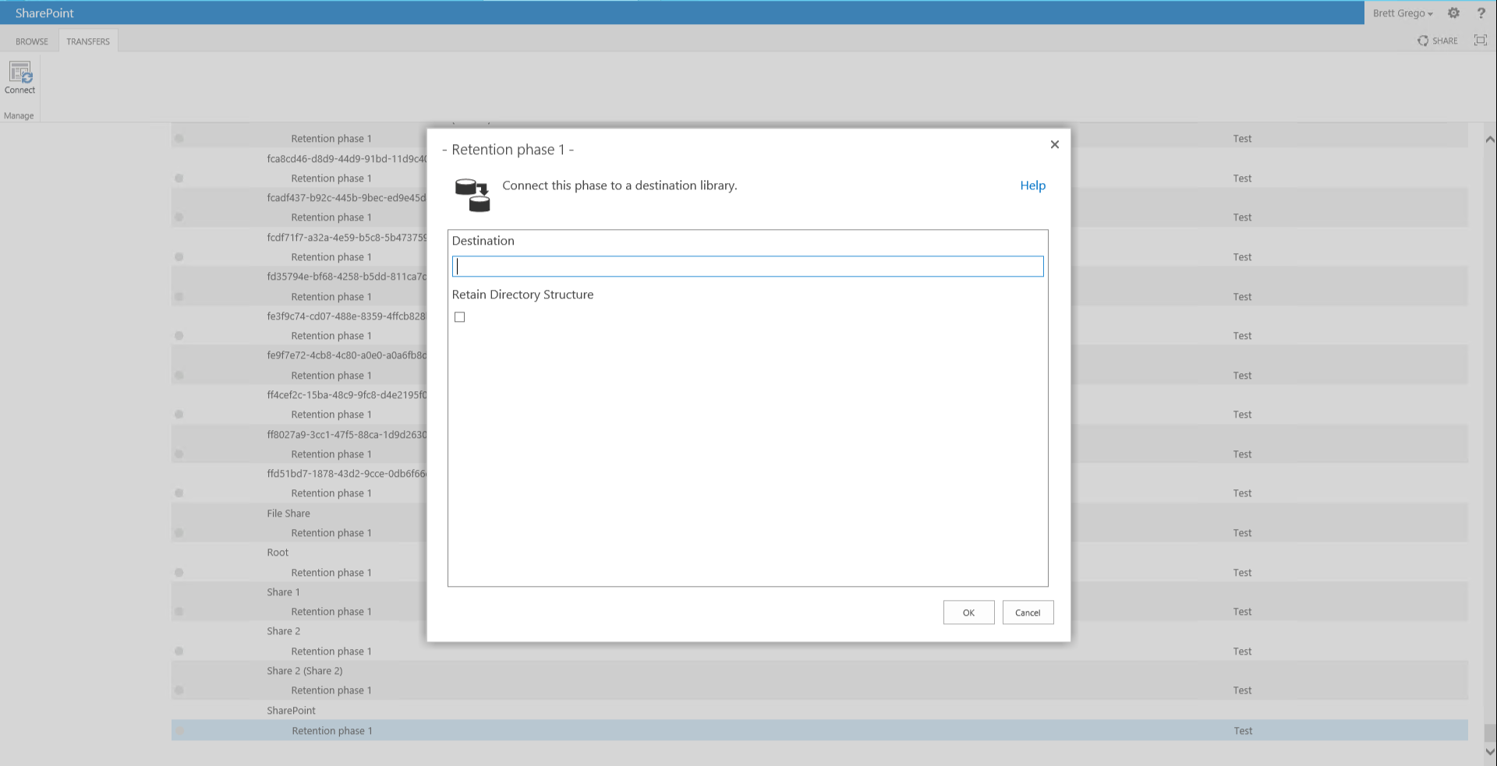Click the question mark help icon
Screen dimensions: 1497x766
coord(1481,13)
